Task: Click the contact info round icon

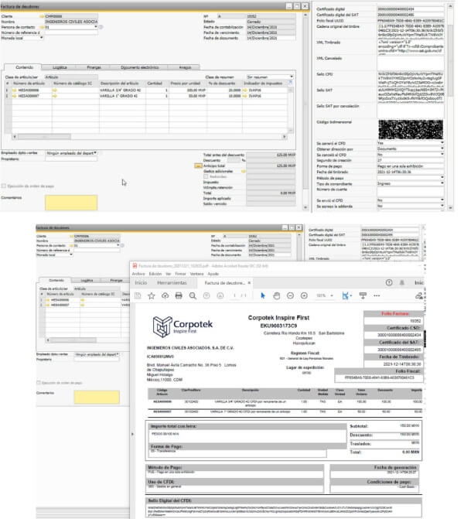Action: tap(101, 27)
